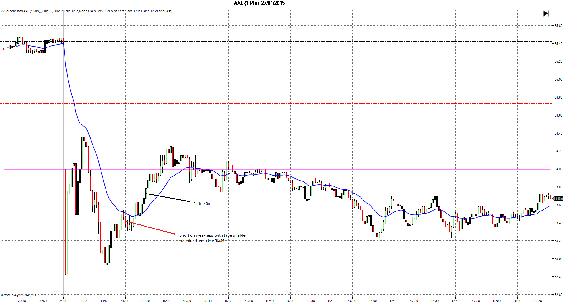Click the © 2015 NinjaTrader, LLC copyright text
The image size is (566, 305).
pyautogui.click(x=19, y=295)
